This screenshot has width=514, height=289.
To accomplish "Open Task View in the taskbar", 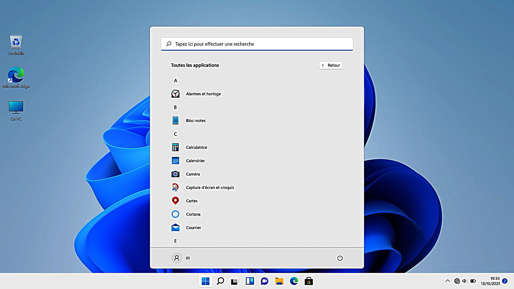I will tap(235, 281).
